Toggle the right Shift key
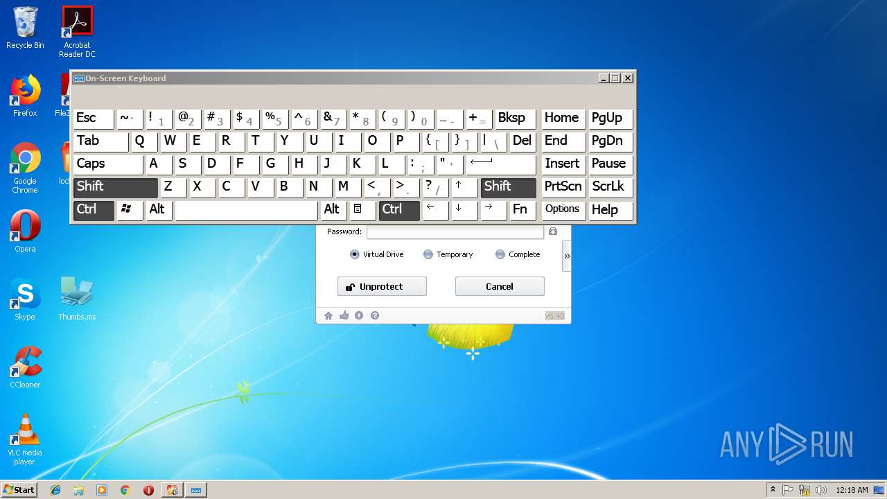The image size is (887, 499). [x=509, y=187]
